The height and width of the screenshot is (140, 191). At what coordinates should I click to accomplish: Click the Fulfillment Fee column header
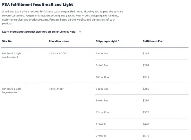(153, 41)
